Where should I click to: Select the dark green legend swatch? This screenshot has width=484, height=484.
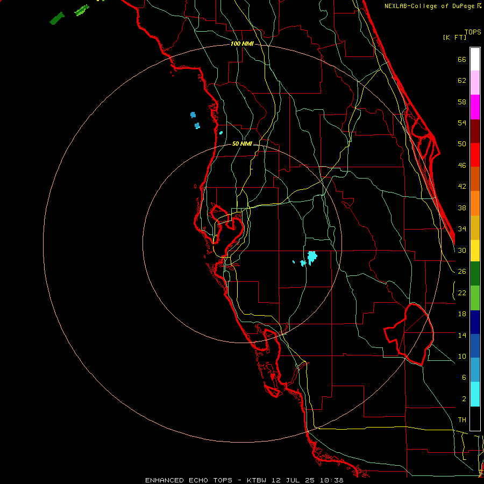tap(475, 274)
